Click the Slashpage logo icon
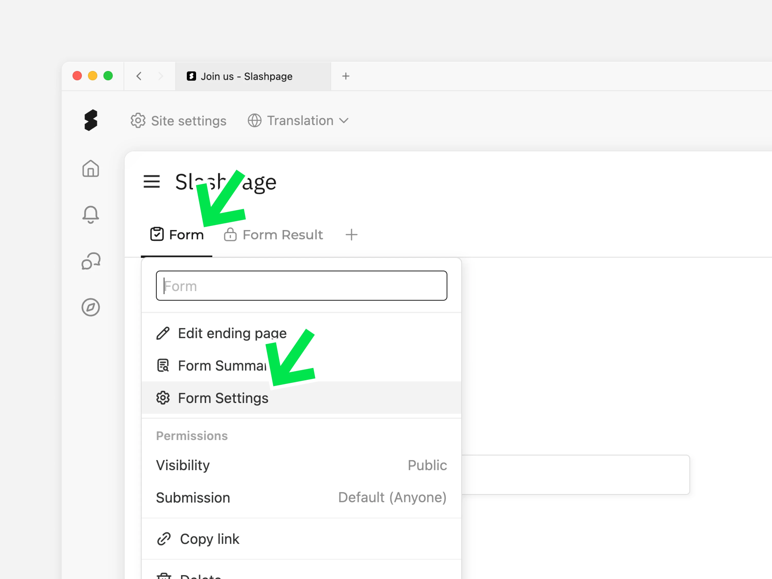 point(91,120)
